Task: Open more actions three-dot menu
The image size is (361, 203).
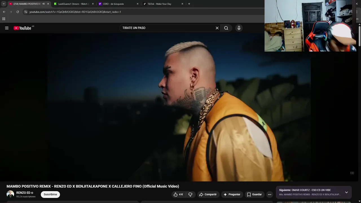Action: pyautogui.click(x=270, y=195)
